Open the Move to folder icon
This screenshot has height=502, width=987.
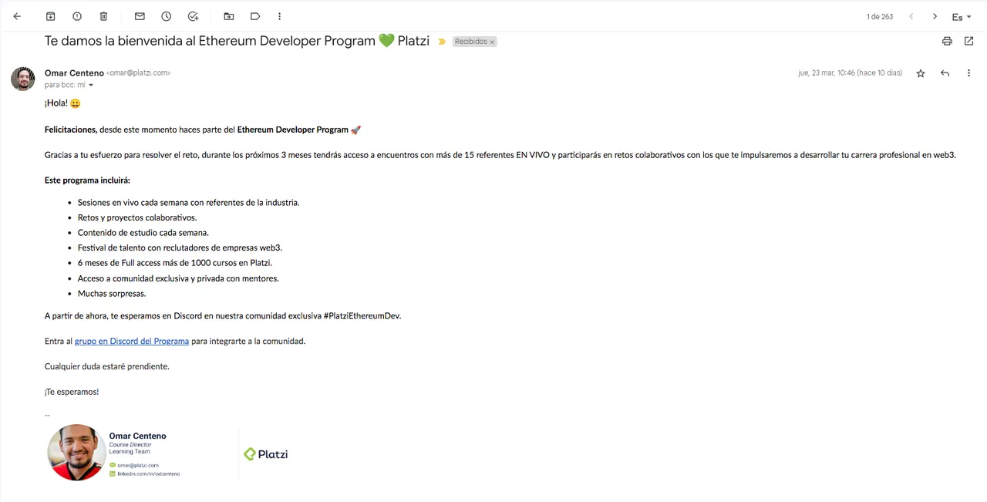click(229, 16)
